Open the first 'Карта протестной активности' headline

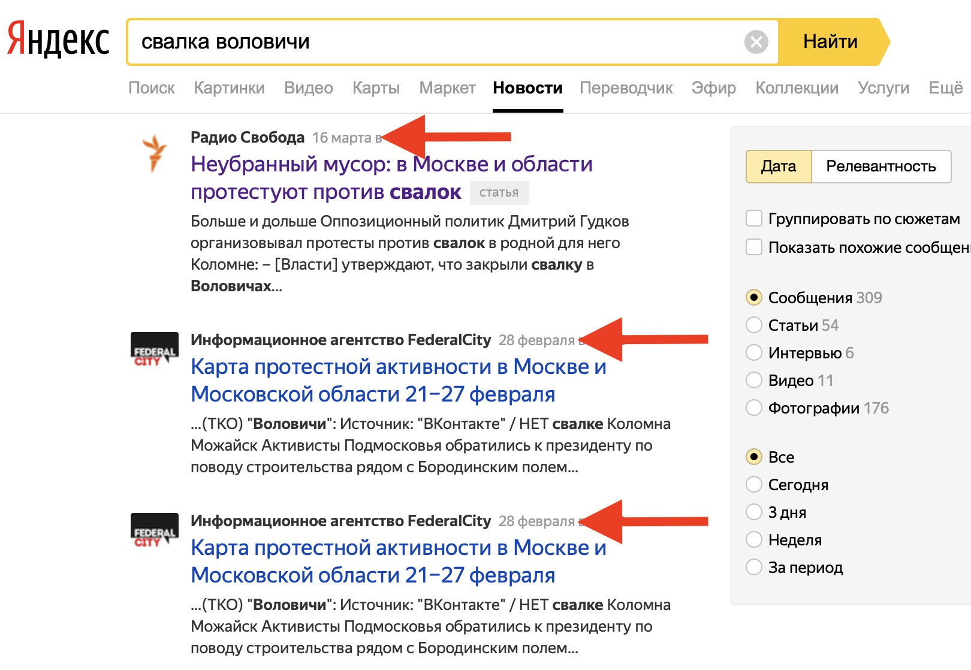click(399, 381)
